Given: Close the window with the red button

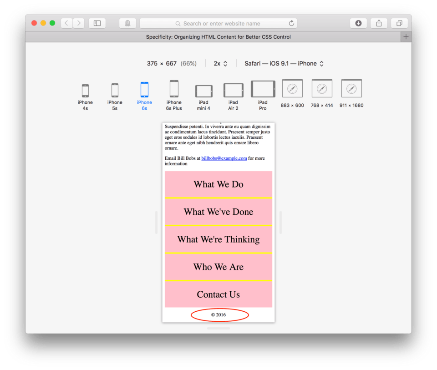Looking at the screenshot, I should 34,23.
